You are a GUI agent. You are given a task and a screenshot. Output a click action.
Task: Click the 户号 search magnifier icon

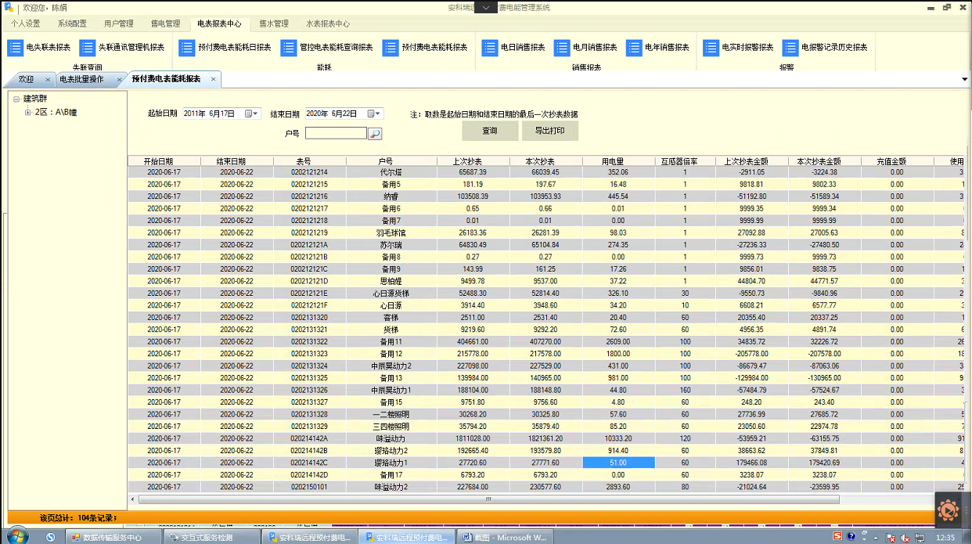pyautogui.click(x=375, y=134)
